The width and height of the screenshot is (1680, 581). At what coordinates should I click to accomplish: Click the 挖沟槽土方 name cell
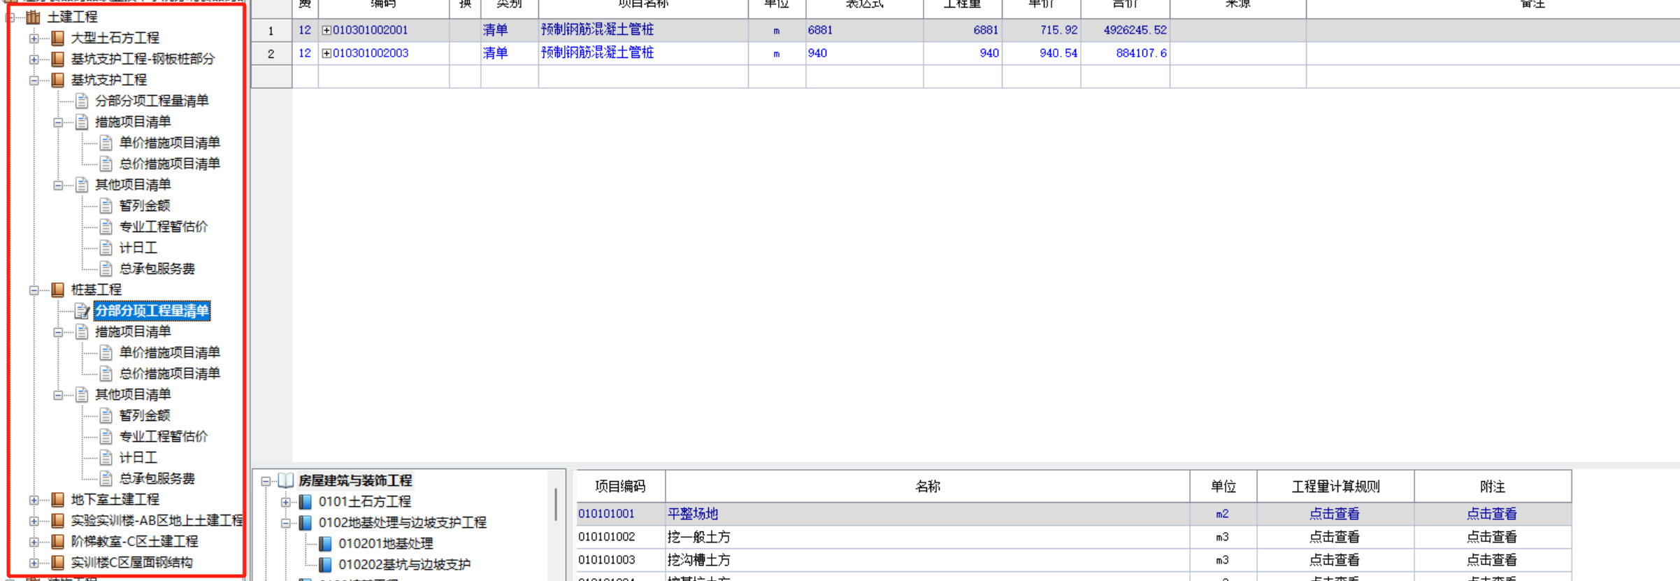(928, 560)
